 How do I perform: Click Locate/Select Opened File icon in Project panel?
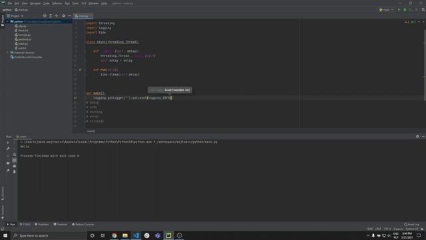(45, 16)
